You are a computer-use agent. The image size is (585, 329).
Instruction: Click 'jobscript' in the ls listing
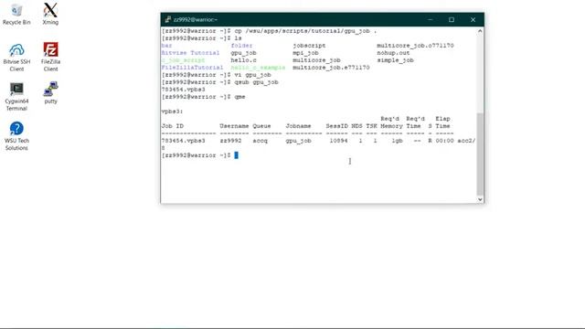pos(309,46)
